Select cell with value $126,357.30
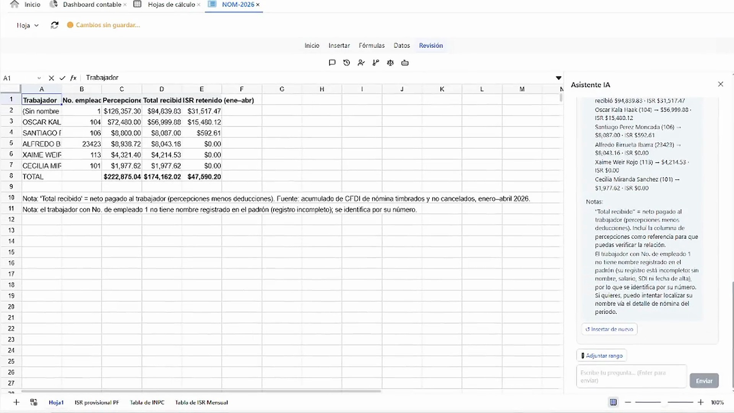 tap(122, 111)
